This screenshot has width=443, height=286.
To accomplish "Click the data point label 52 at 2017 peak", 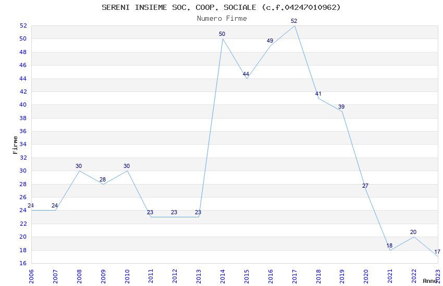I will pos(294,21).
